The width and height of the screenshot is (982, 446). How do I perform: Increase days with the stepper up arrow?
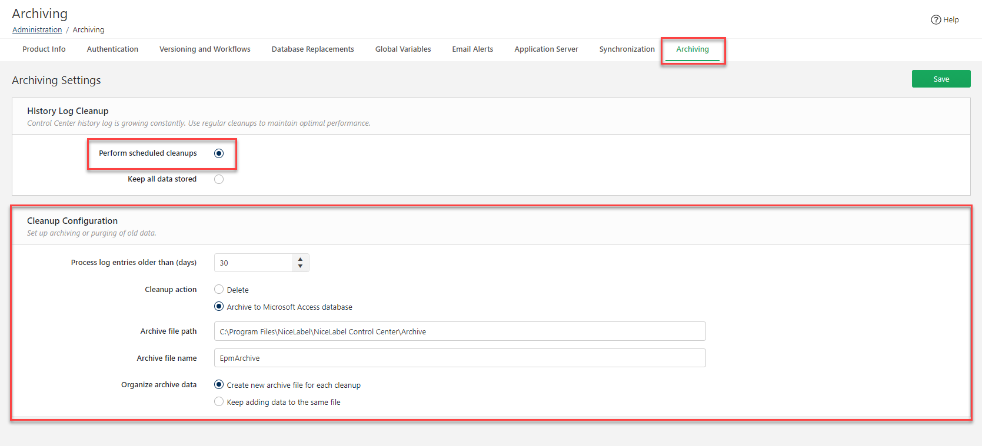click(300, 259)
